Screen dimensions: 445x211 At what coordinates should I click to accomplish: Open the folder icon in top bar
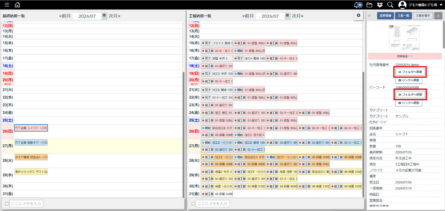[x=369, y=5]
